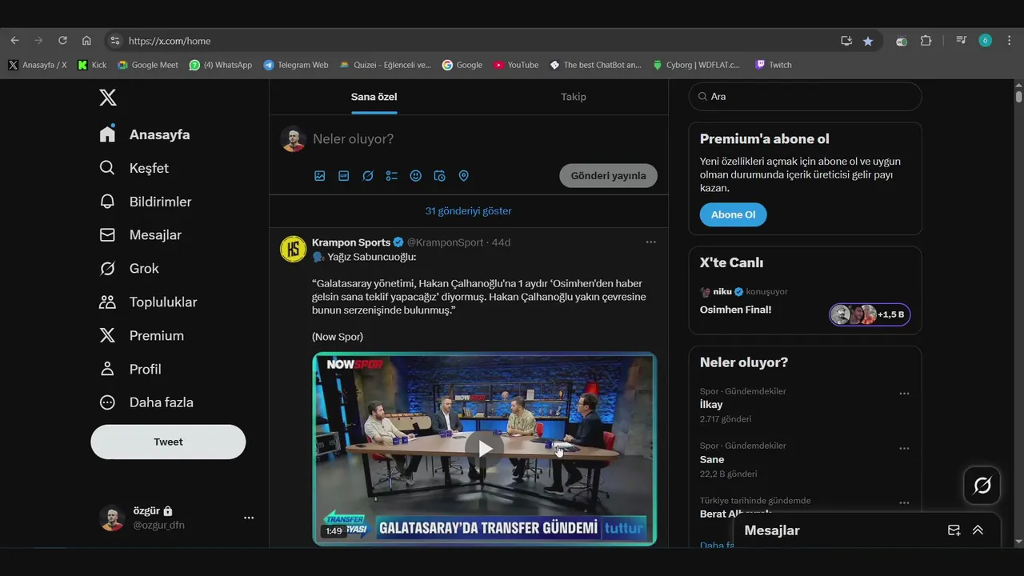The height and width of the screenshot is (576, 1024).
Task: Schedule the post icon
Action: [x=440, y=176]
